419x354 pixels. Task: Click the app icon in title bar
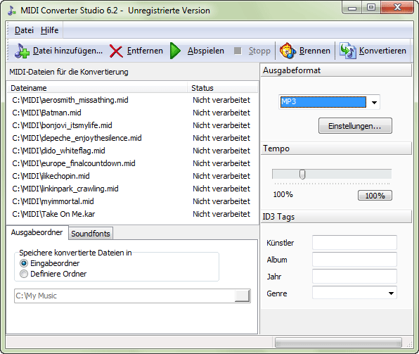(12, 11)
